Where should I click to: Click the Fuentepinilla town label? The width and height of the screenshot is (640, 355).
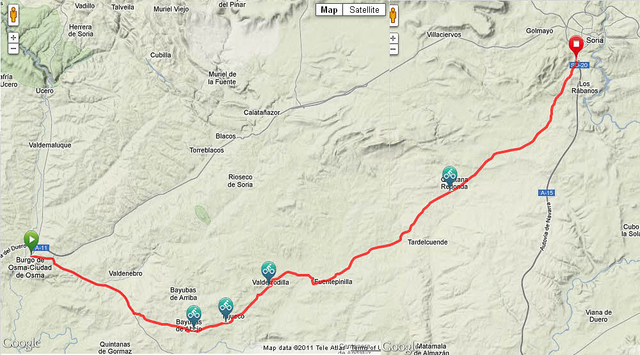[x=333, y=282]
